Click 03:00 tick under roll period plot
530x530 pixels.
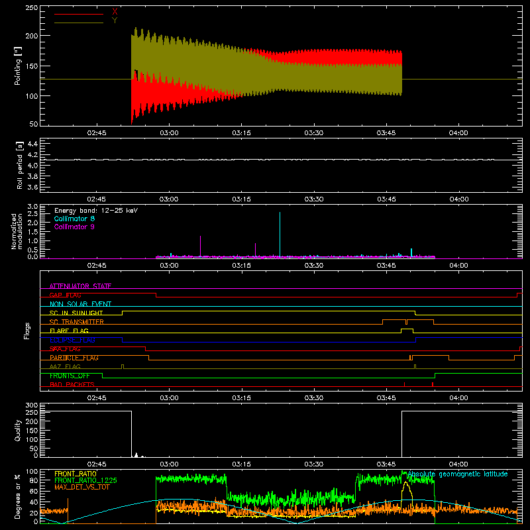tap(169, 199)
